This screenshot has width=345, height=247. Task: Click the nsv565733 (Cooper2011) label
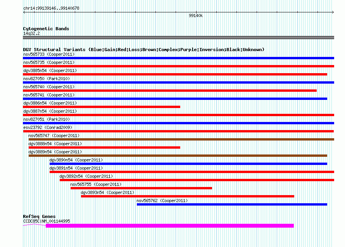(49, 54)
